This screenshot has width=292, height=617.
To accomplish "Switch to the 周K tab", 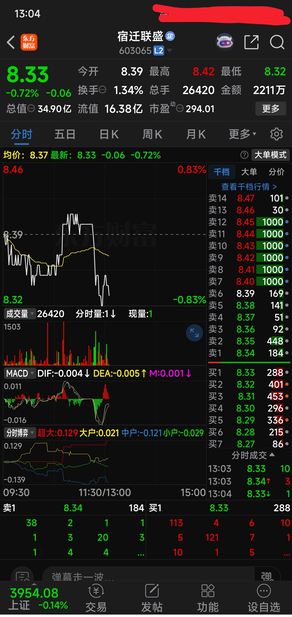I will [152, 134].
